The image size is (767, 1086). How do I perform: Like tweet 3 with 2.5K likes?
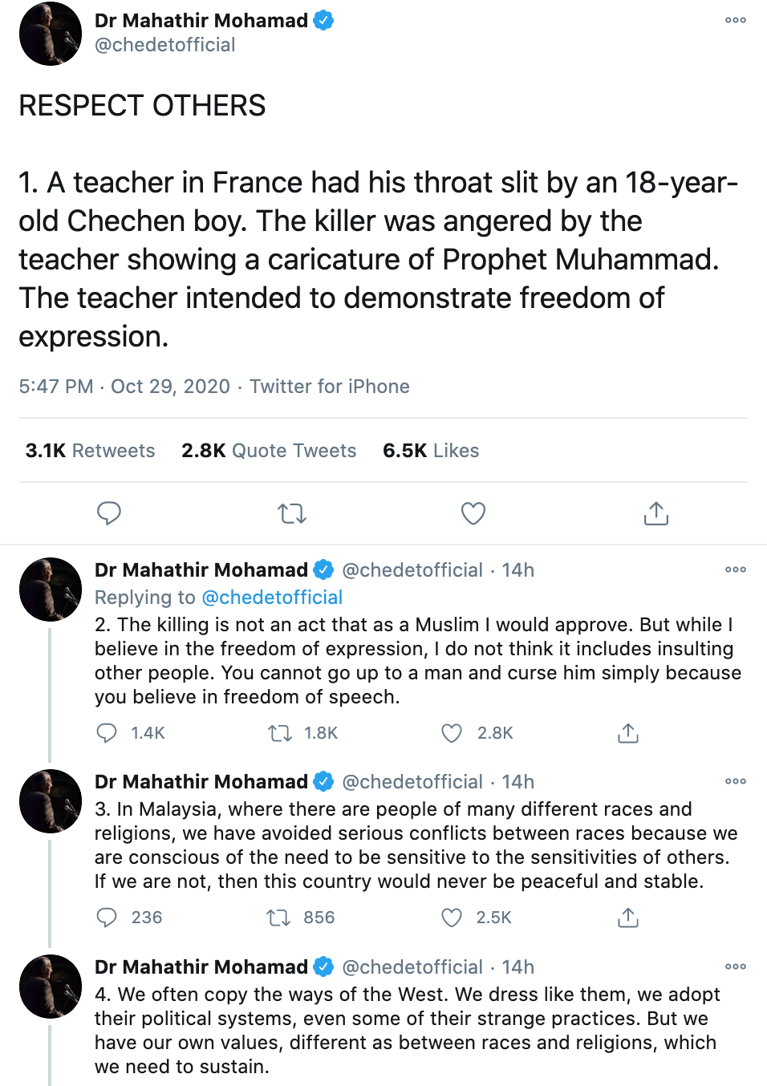pyautogui.click(x=452, y=918)
